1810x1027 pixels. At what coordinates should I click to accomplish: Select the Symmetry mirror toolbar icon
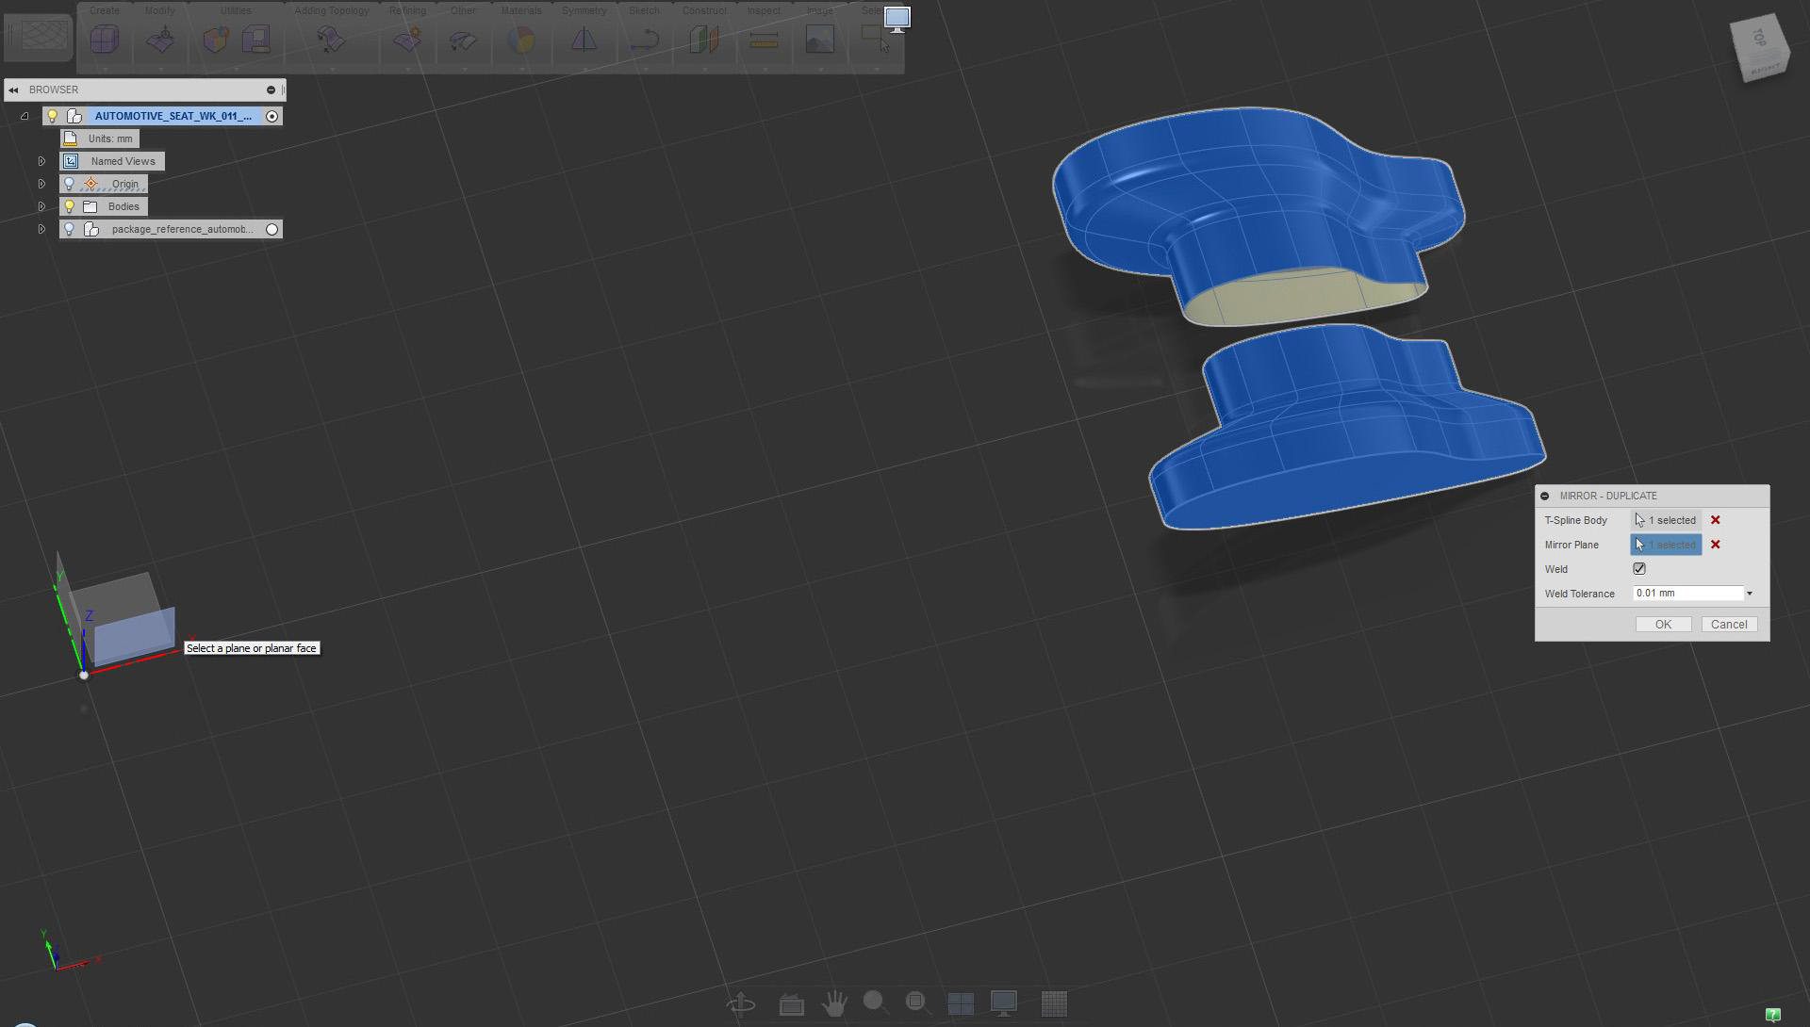(x=584, y=40)
